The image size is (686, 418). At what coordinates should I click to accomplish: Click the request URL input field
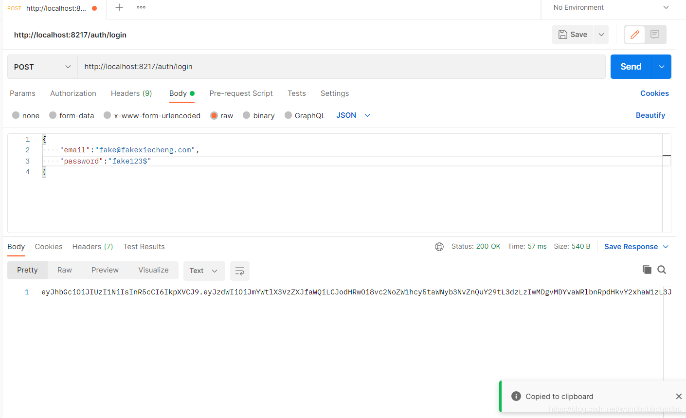[341, 67]
